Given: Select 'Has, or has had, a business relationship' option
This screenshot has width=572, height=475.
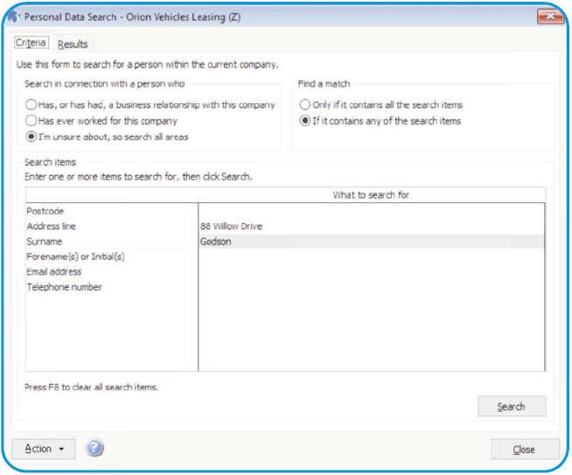Looking at the screenshot, I should 32,105.
